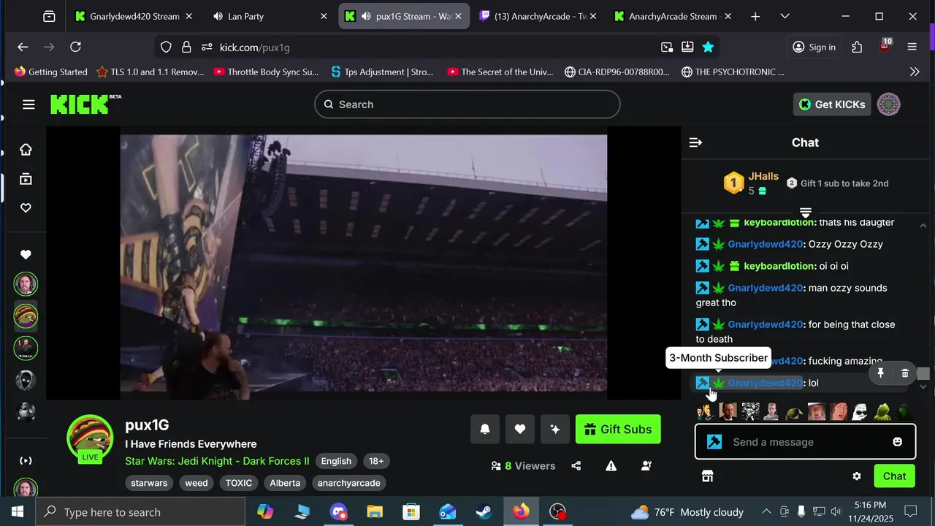The width and height of the screenshot is (935, 526).
Task: Switch to Gnarlydewd420 Stream tab
Action: coord(134,16)
